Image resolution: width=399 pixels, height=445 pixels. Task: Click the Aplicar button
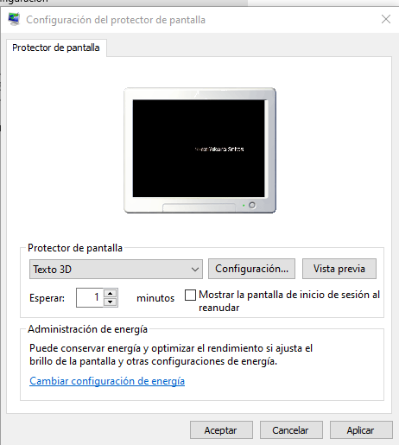[x=361, y=430]
